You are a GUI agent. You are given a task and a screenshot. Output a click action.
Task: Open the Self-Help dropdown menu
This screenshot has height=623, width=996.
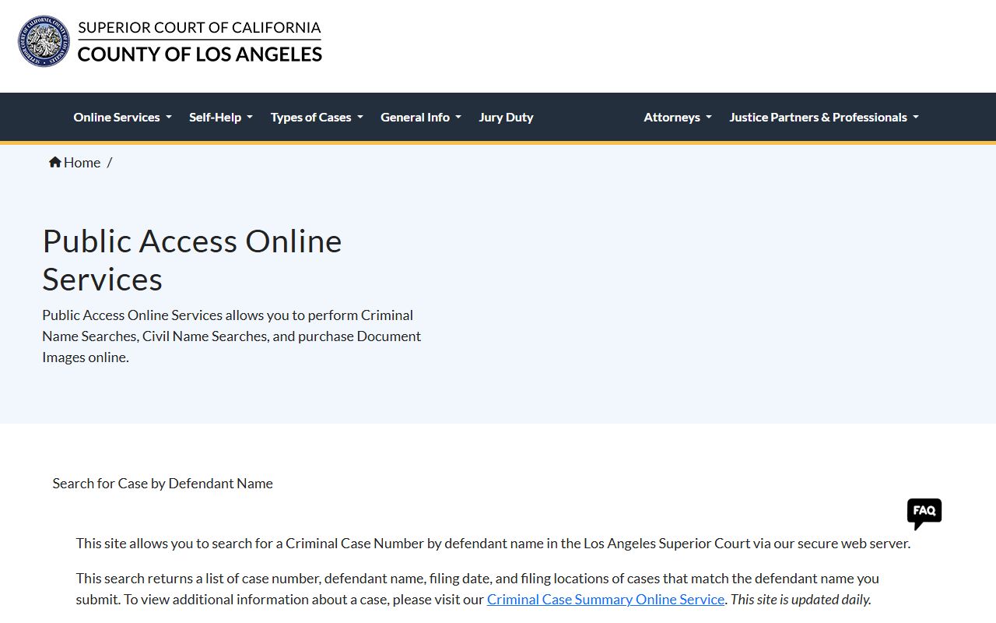[x=221, y=117]
